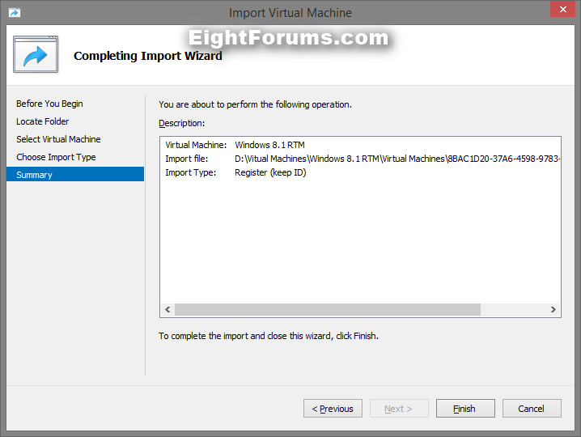The width and height of the screenshot is (581, 437).
Task: Cancel the import wizard
Action: 532,409
